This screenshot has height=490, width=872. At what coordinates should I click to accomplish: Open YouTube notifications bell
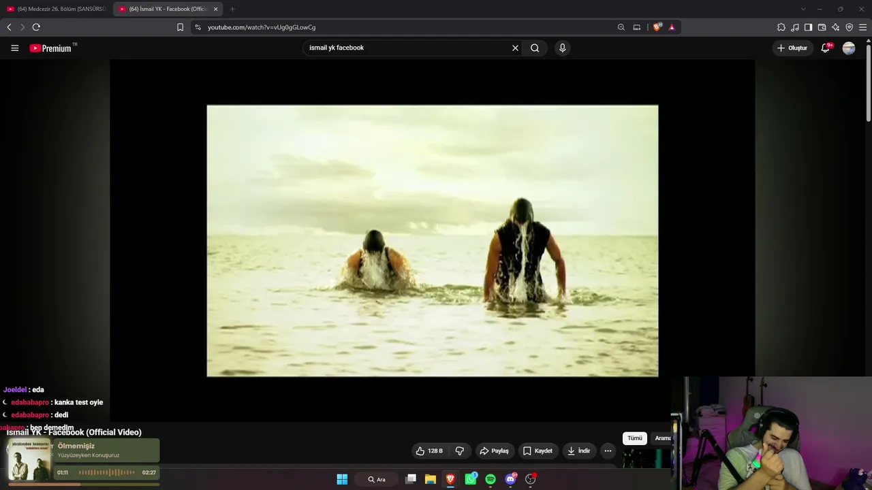(x=826, y=48)
